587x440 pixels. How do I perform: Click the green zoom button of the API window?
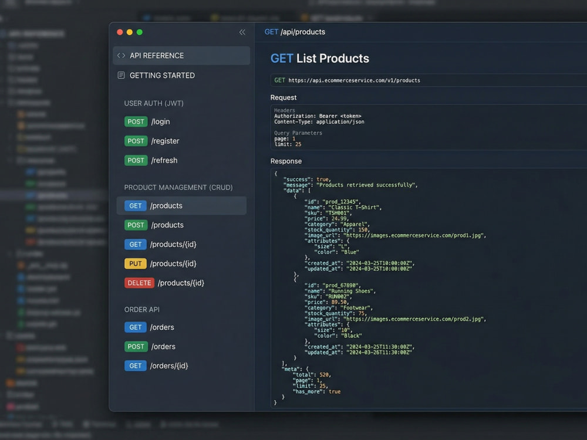[x=140, y=32]
